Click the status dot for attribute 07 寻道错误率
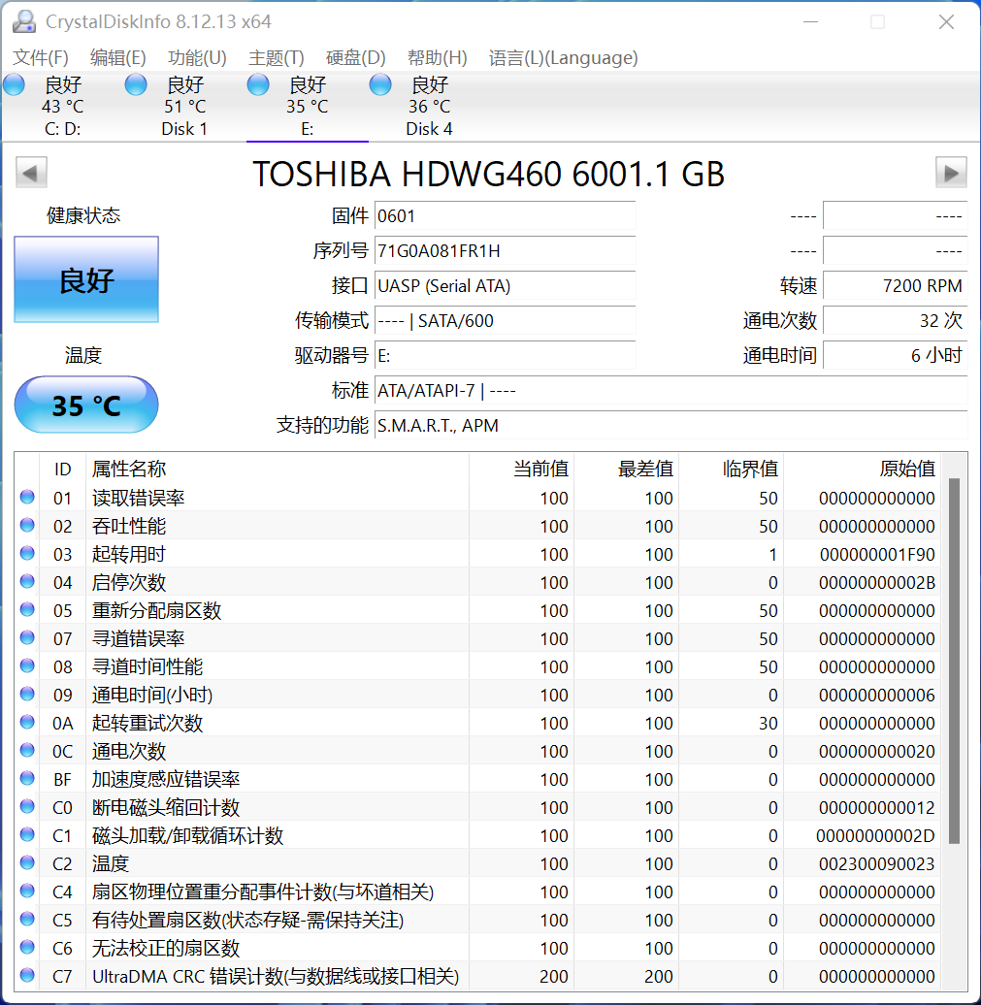This screenshot has width=981, height=1005. [27, 637]
